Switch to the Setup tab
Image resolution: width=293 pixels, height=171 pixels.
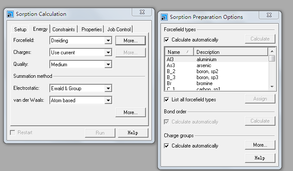click(20, 29)
